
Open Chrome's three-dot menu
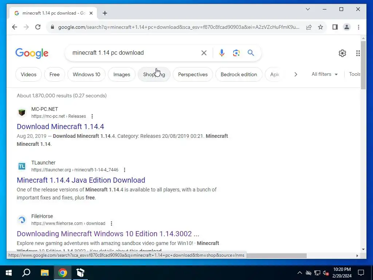coord(358,27)
